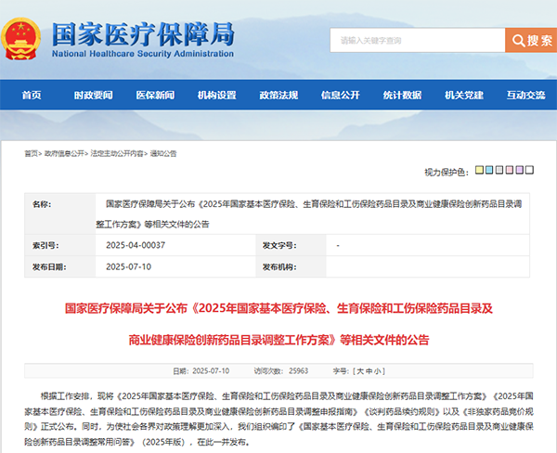Click the 发布机构 table label
Image resolution: width=557 pixels, height=453 pixels.
click(279, 267)
